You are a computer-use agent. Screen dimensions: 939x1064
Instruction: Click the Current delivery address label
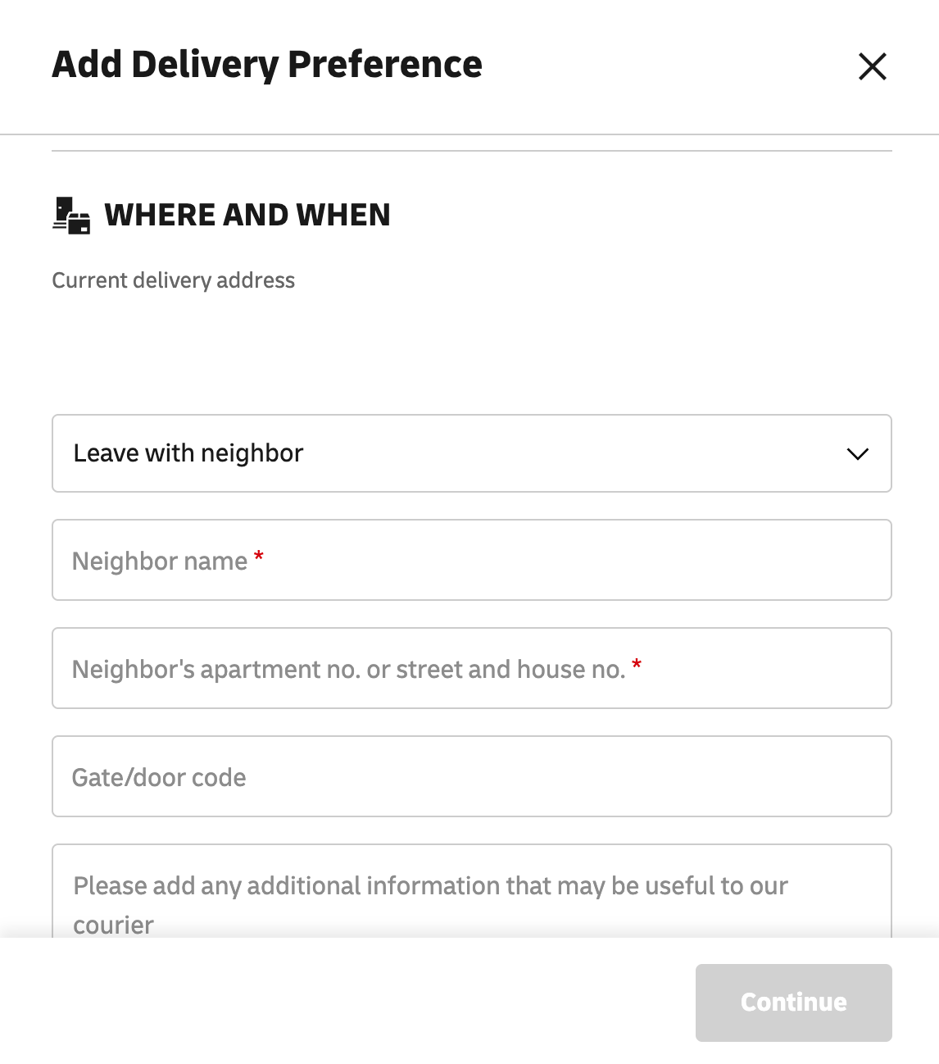tap(174, 280)
